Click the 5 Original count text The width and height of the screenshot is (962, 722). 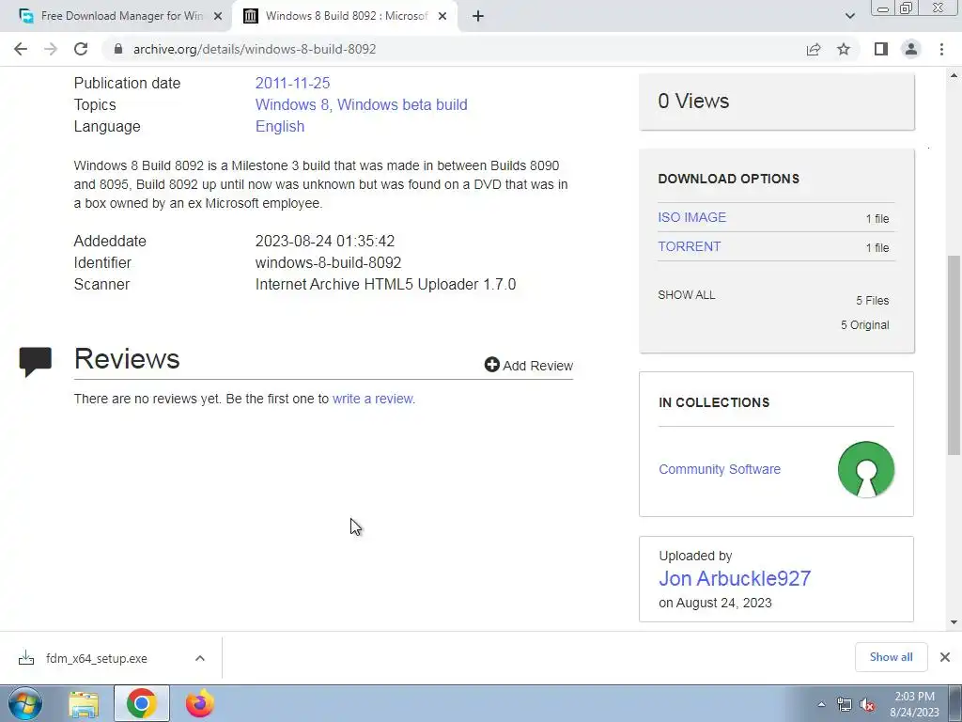(x=864, y=324)
